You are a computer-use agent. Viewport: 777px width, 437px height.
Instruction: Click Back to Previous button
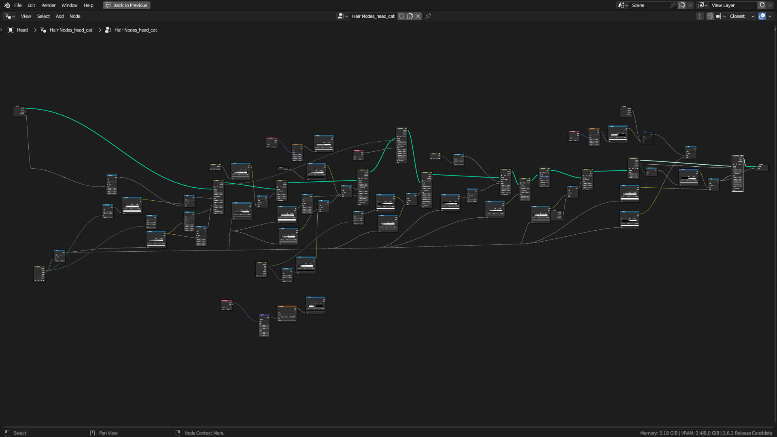click(126, 5)
